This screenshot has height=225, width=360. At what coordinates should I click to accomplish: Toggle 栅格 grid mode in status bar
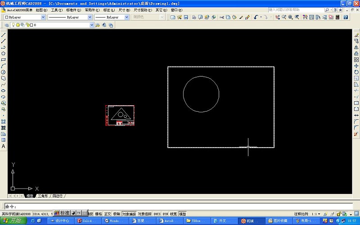click(x=99, y=214)
